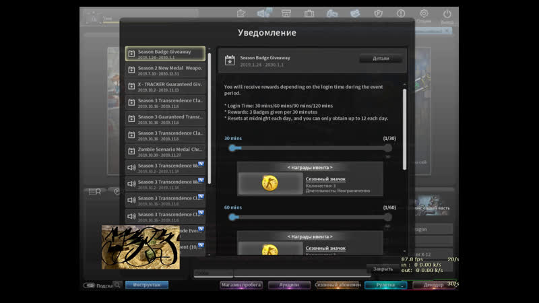The height and width of the screenshot is (303, 539).
Task: Toggle the Подсказка hint switch
Action: 89,285
